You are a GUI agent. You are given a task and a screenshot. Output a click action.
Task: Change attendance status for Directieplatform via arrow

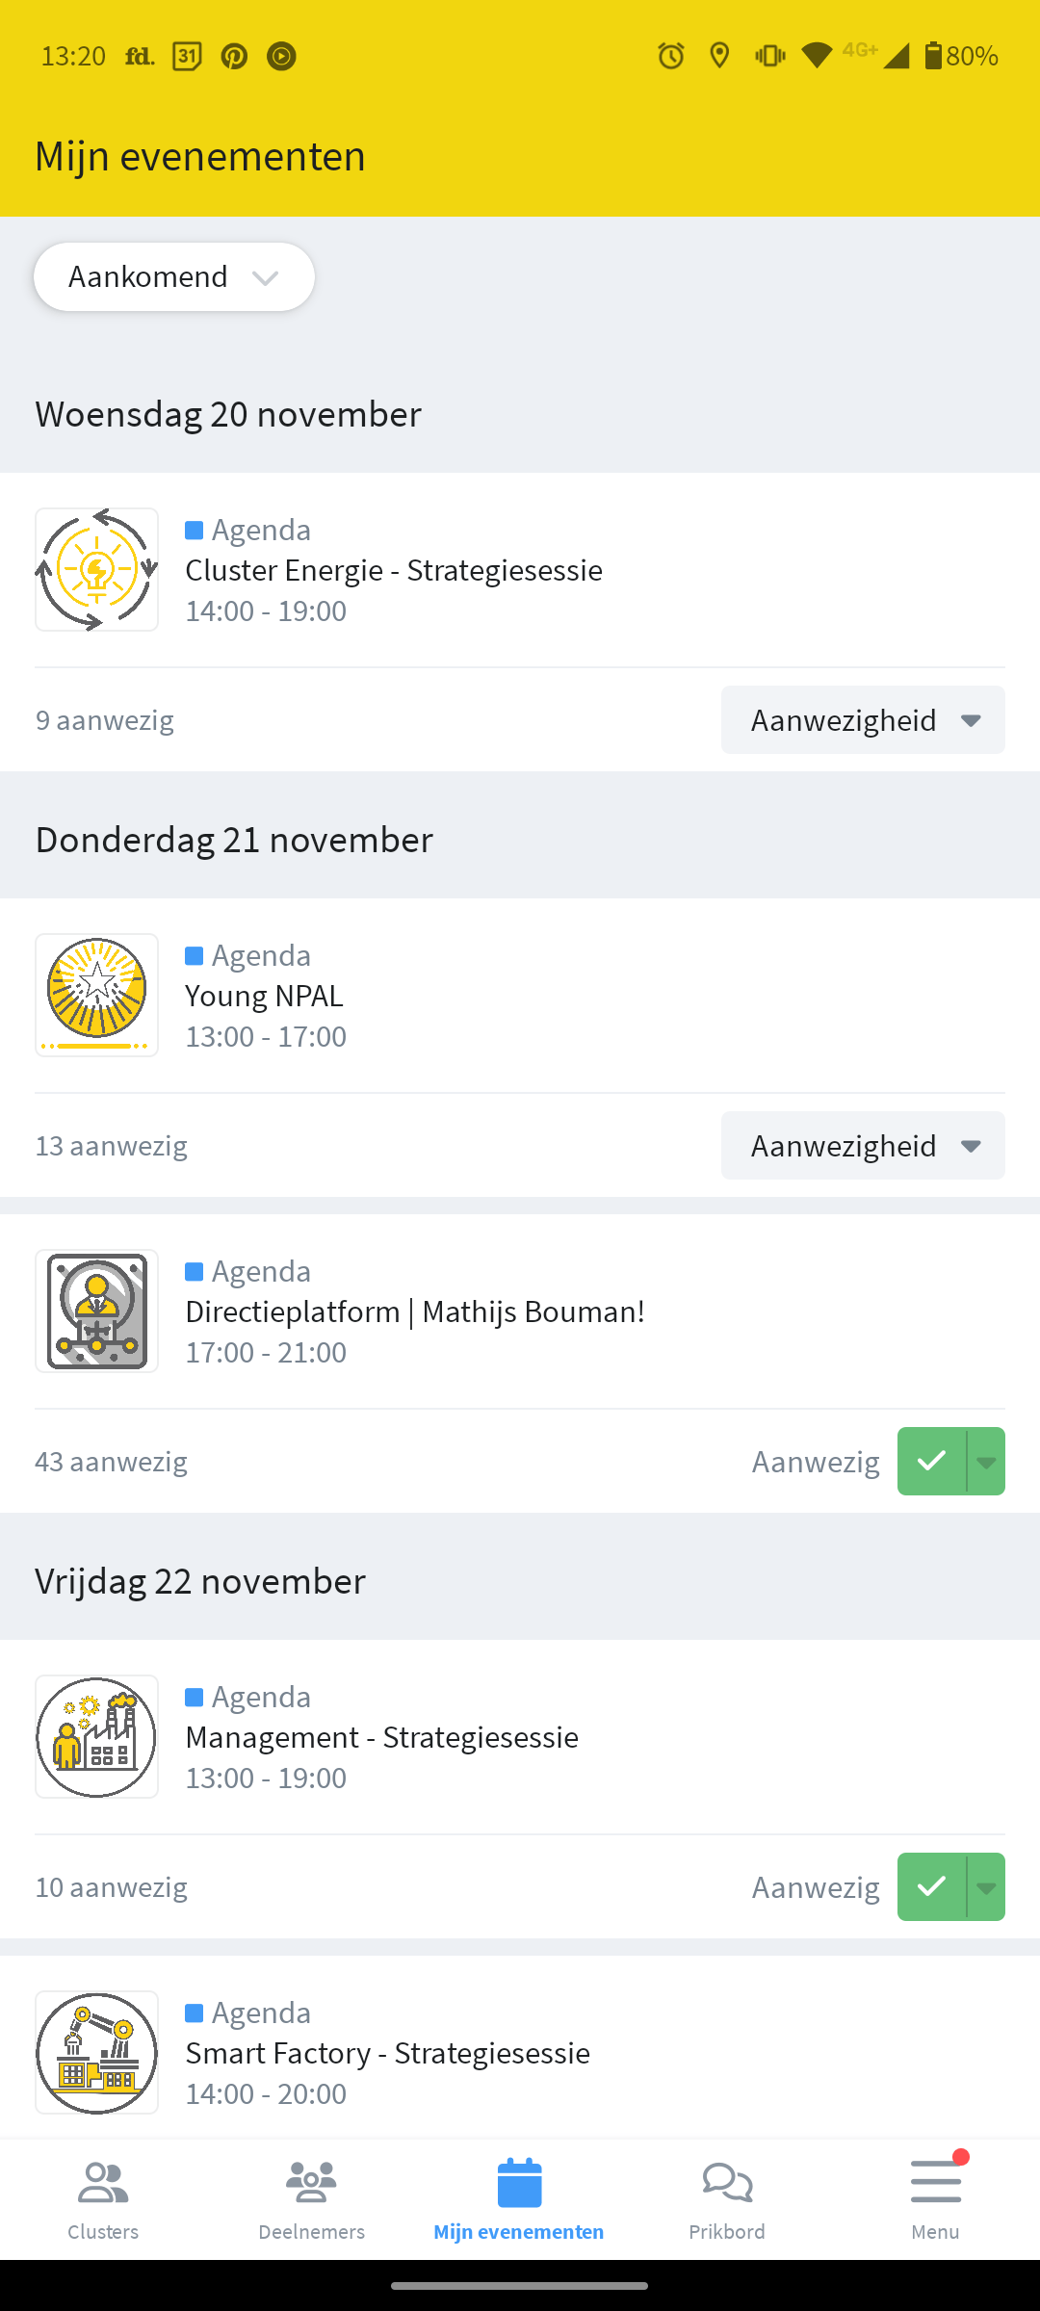coord(985,1461)
